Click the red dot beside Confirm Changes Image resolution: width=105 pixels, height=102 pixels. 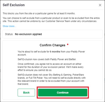point(68,44)
